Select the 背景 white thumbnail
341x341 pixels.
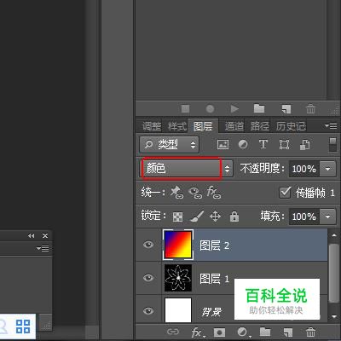pos(178,310)
